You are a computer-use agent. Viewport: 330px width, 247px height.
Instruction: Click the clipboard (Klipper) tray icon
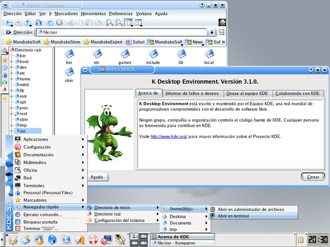tap(300, 239)
